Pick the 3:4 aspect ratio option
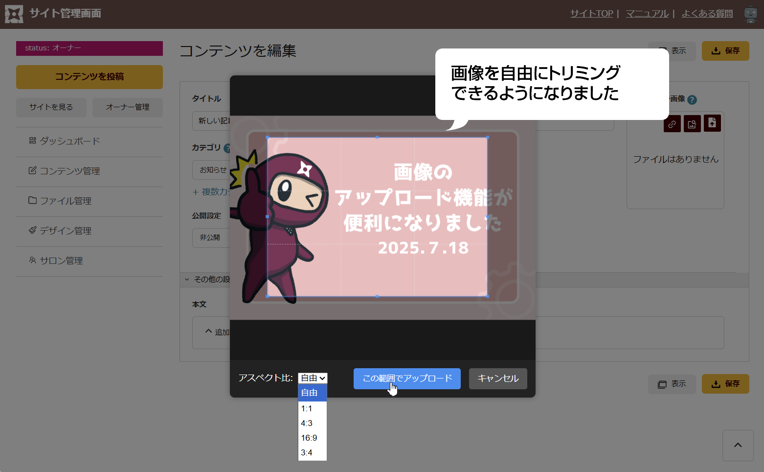The height and width of the screenshot is (472, 764). tap(307, 452)
